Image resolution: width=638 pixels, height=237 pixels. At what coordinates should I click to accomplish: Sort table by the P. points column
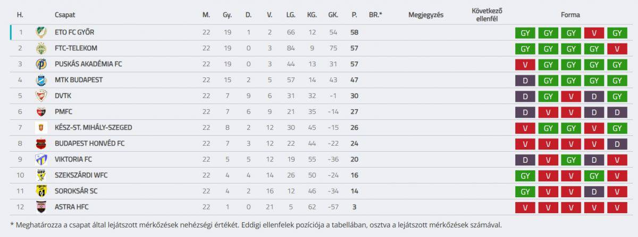coord(354,15)
